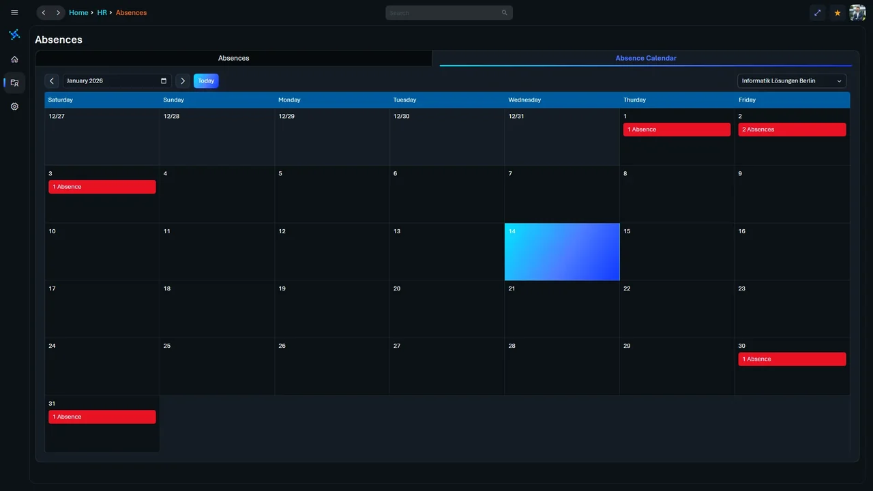Select the day 20 cell in the calendar

[x=447, y=309]
